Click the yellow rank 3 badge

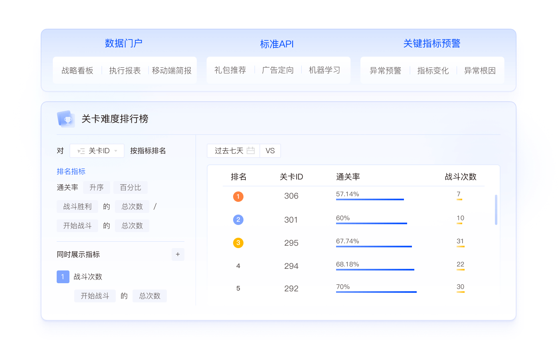238,243
